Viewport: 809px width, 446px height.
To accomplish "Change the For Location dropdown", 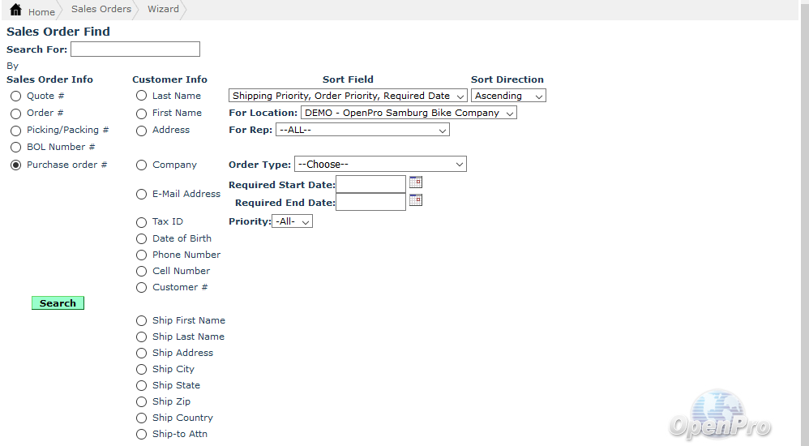I will 409,114.
